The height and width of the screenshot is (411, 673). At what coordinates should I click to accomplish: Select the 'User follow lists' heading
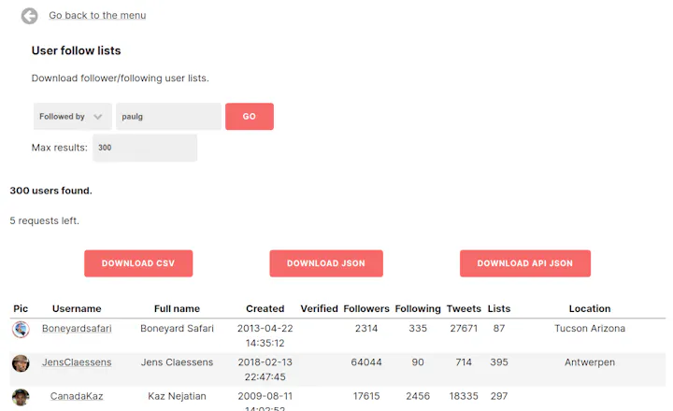point(76,50)
